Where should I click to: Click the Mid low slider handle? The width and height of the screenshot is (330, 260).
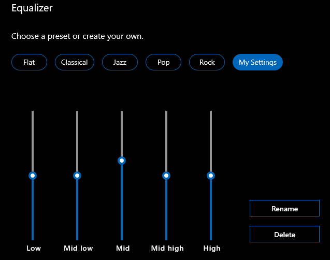tap(77, 176)
